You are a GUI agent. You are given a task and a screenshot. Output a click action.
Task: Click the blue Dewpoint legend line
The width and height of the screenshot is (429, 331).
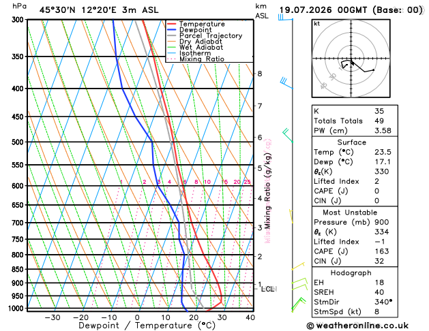tap(171, 30)
